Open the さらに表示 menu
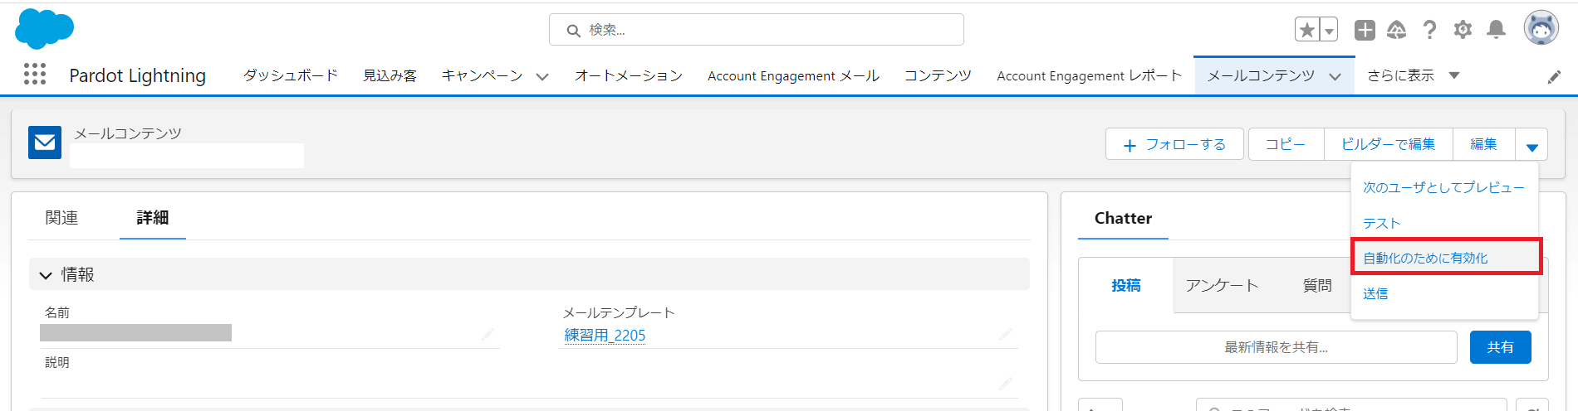The width and height of the screenshot is (1578, 411). pyautogui.click(x=1413, y=75)
